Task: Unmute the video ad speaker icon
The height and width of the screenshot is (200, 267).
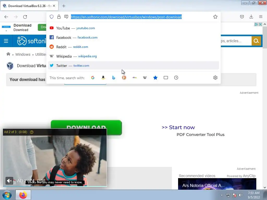Action: pos(9,181)
